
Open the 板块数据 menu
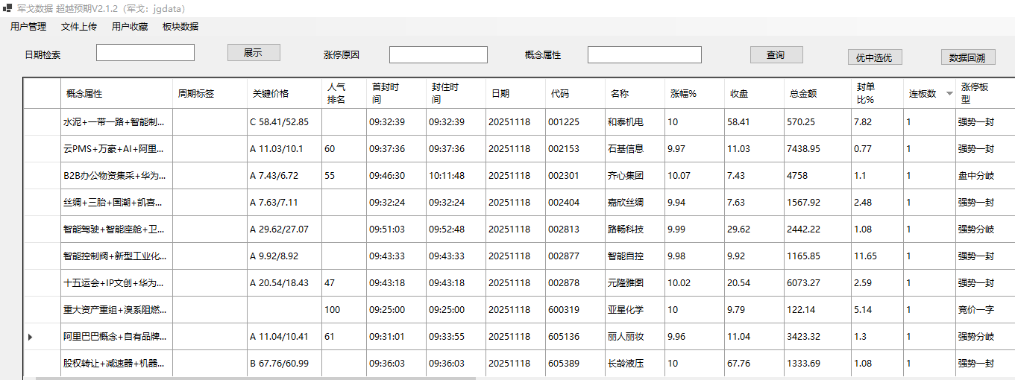point(180,27)
